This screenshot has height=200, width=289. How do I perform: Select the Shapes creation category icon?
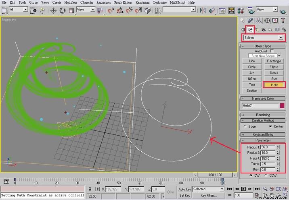(250, 30)
